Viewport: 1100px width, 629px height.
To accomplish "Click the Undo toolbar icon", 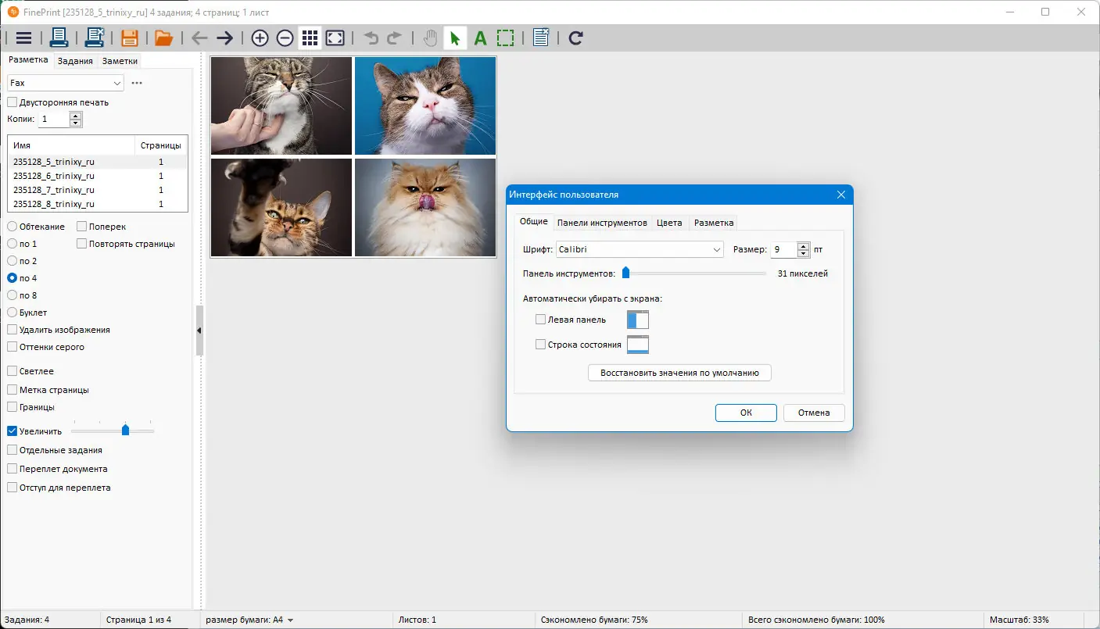I will [371, 38].
